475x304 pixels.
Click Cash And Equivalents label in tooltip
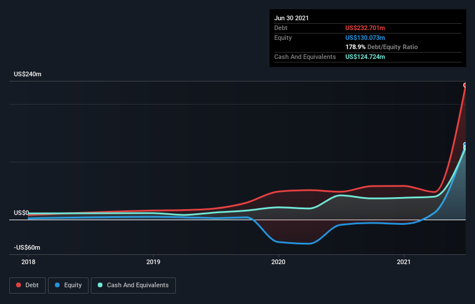point(305,57)
